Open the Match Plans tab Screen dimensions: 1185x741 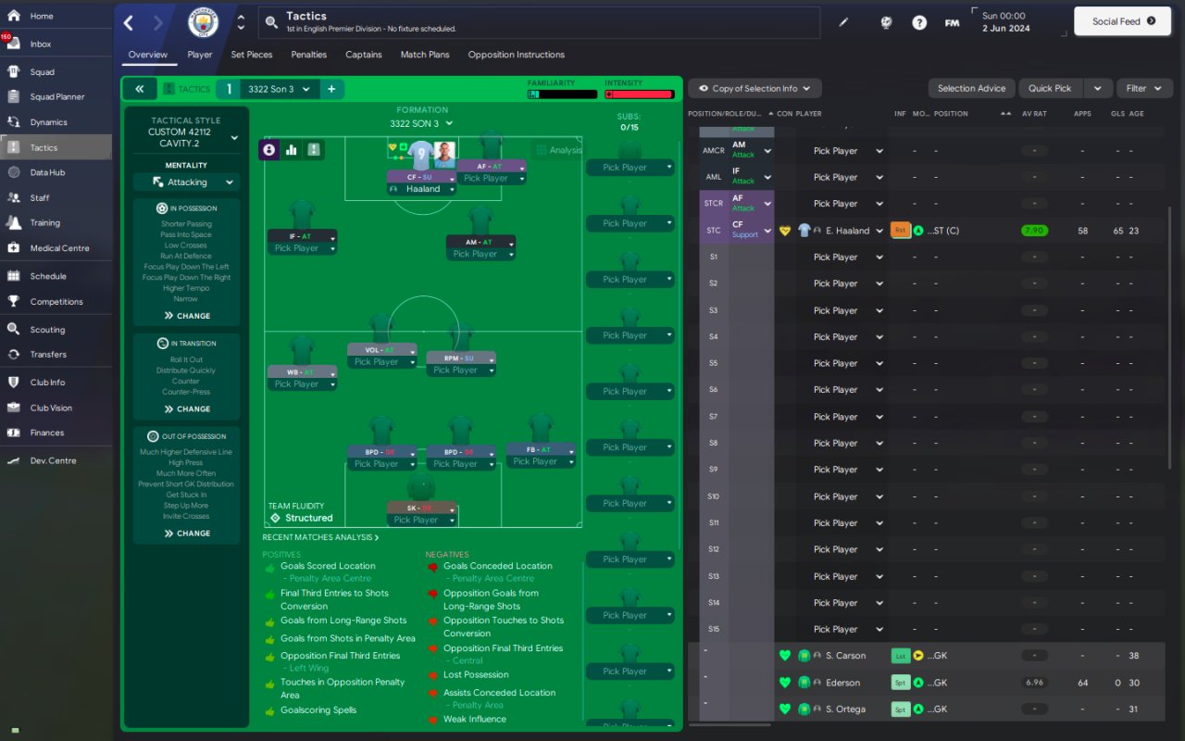[x=425, y=55]
